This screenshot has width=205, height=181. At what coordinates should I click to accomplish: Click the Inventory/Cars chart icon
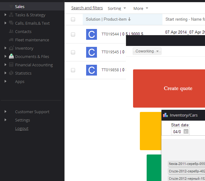pos(165,115)
